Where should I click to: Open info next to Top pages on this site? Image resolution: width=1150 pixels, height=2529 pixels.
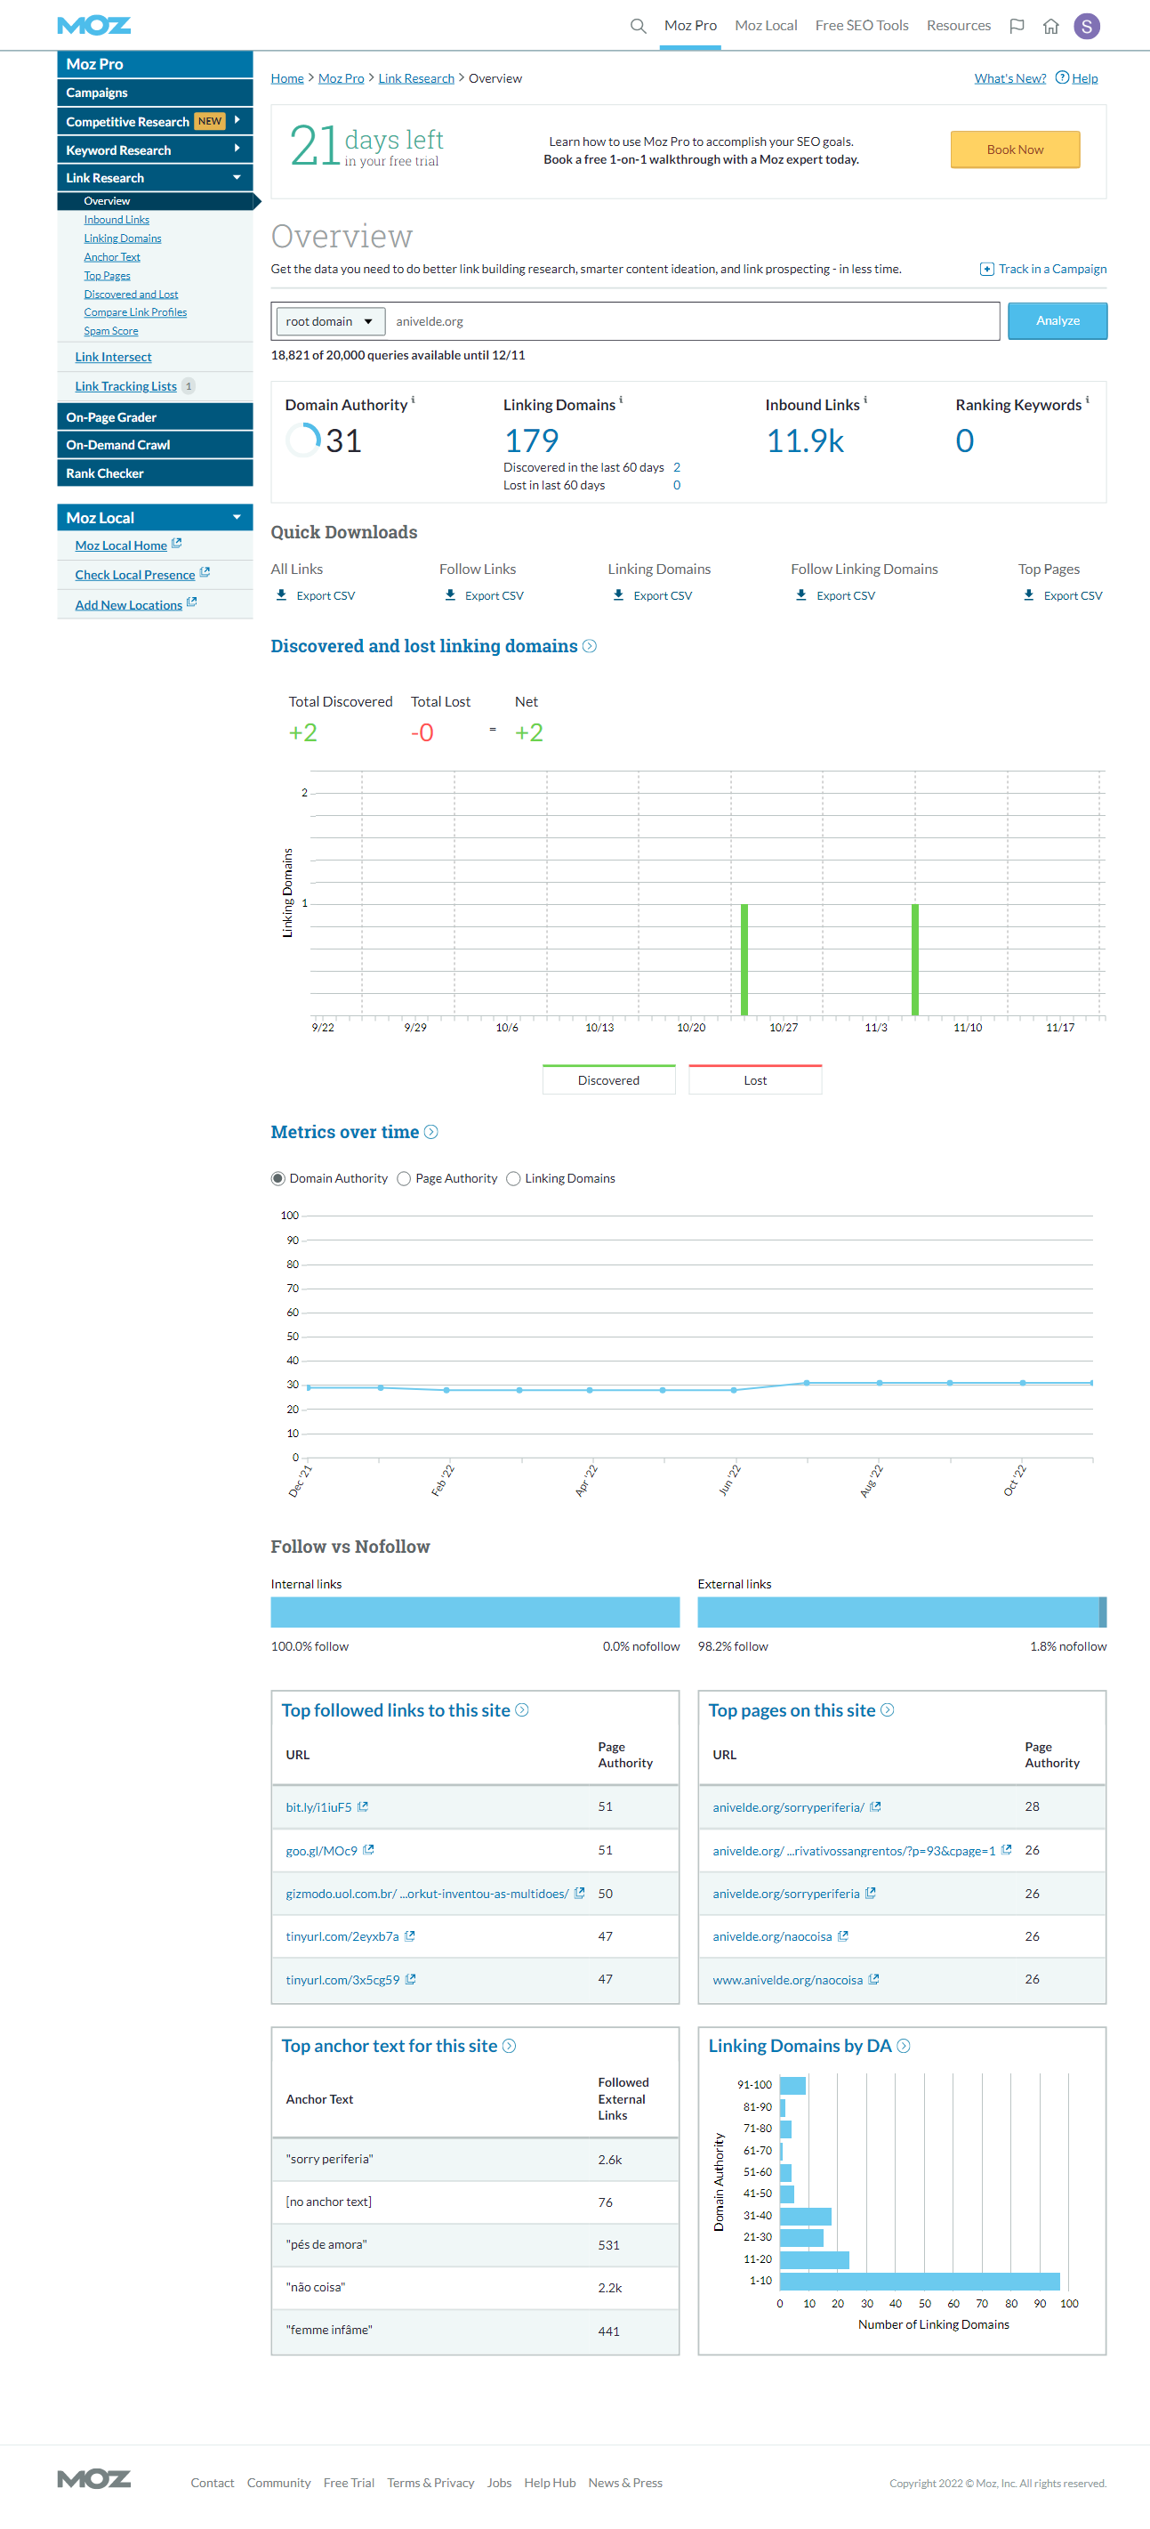[887, 1710]
